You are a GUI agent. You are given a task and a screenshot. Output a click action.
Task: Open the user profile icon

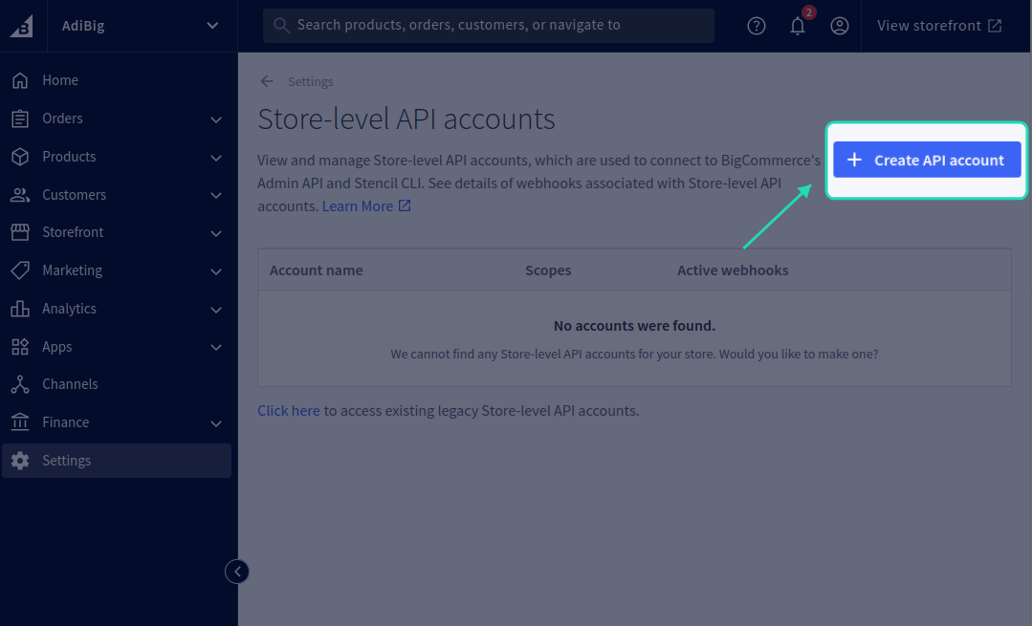click(839, 26)
